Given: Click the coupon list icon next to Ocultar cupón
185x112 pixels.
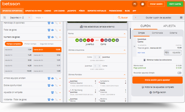Looking at the screenshot, I should pos(181,18).
